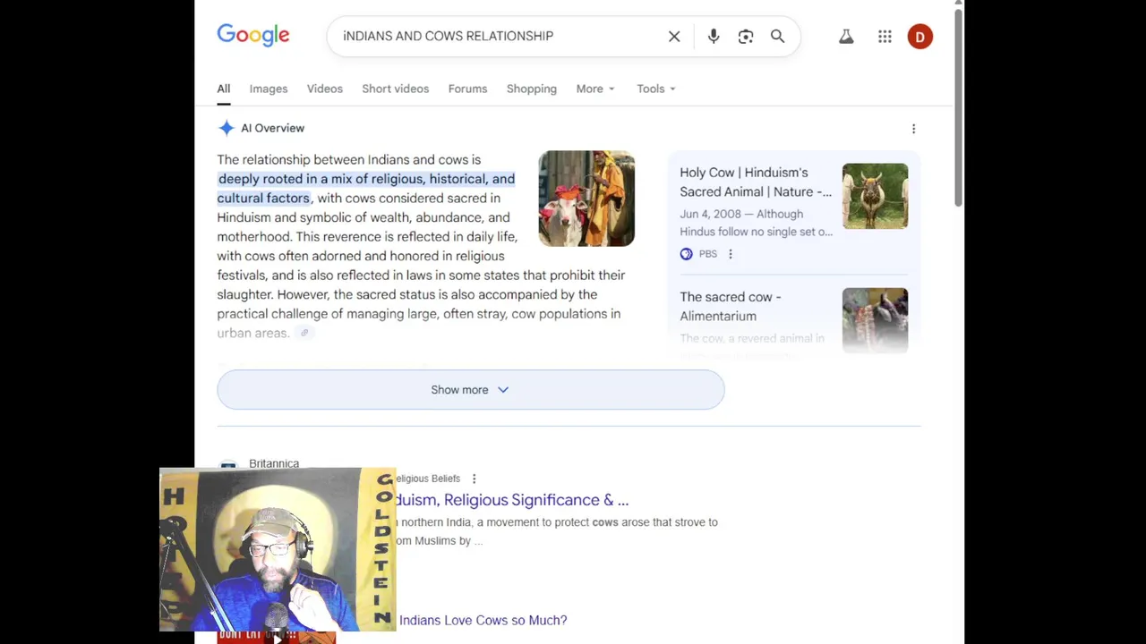Open the Britannica 'Religious Significance' result title
The height and width of the screenshot is (644, 1146).
tap(512, 500)
